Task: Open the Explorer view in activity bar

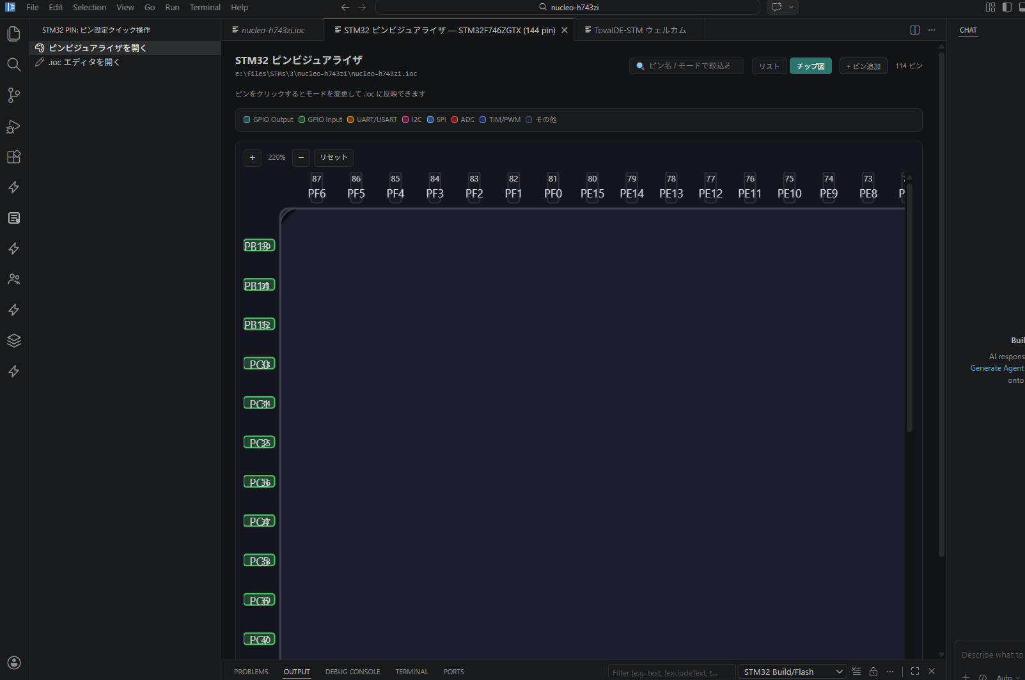Action: tap(13, 34)
